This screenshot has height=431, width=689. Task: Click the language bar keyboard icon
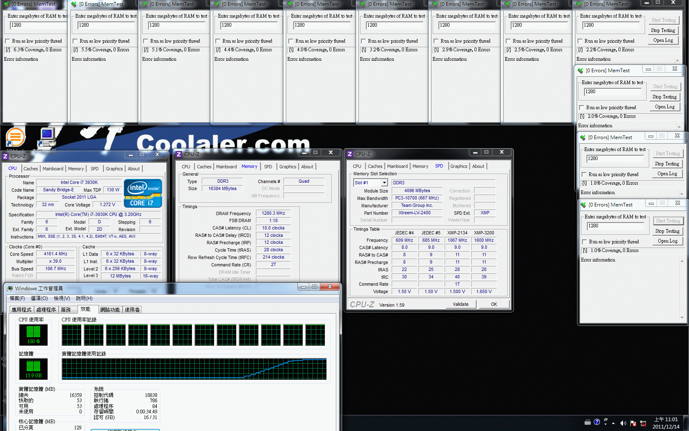tap(588, 422)
